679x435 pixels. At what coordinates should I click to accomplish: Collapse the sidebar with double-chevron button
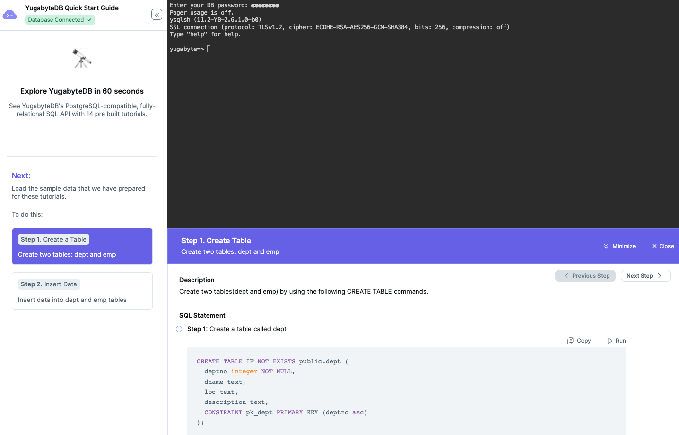(x=157, y=15)
